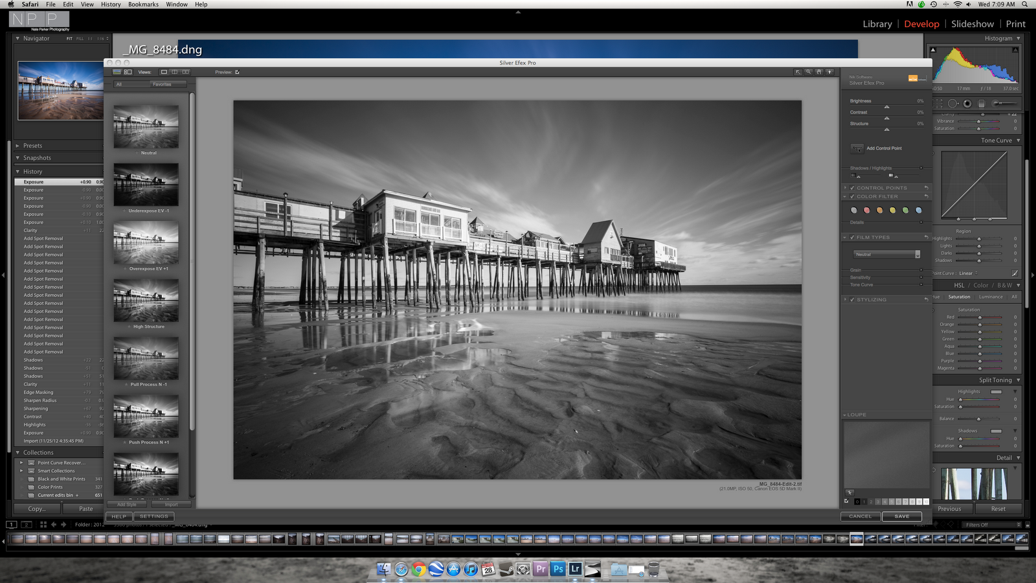Select the zoom magnifier tool in Silver Efex
1036x583 pixels.
808,72
